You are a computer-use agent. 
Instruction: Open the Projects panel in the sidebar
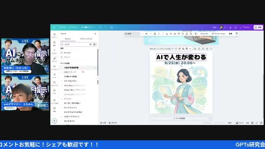[54, 84]
